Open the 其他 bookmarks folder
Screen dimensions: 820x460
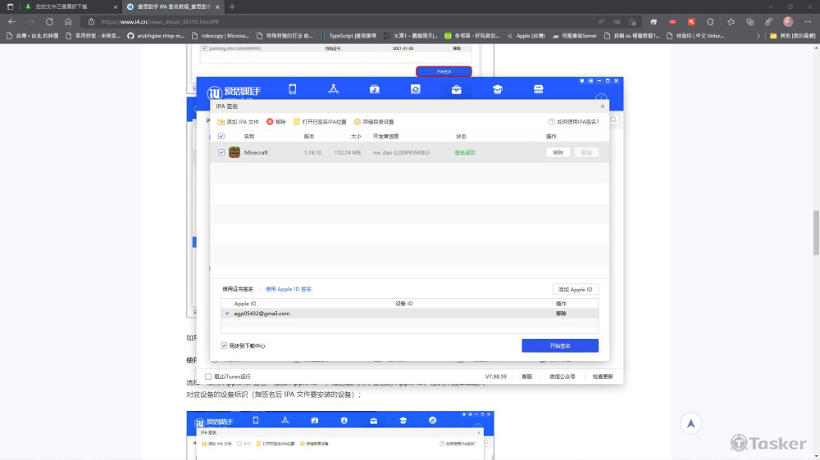click(x=786, y=35)
